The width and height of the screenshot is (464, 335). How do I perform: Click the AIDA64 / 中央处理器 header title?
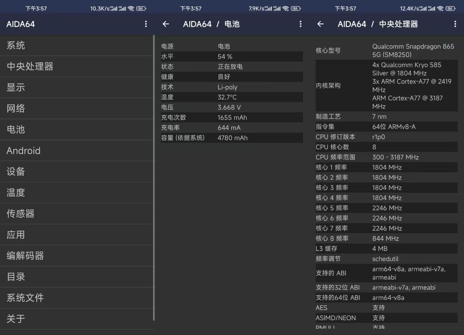[x=378, y=24]
